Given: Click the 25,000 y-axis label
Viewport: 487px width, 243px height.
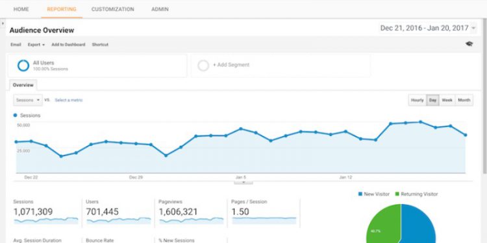Looking at the screenshot, I should [x=23, y=151].
